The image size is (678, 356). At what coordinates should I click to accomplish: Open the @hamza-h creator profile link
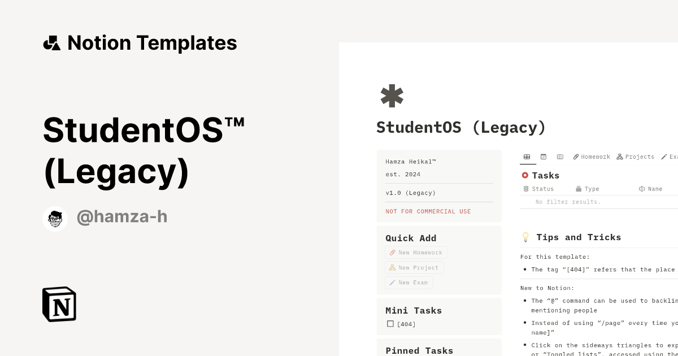[121, 216]
